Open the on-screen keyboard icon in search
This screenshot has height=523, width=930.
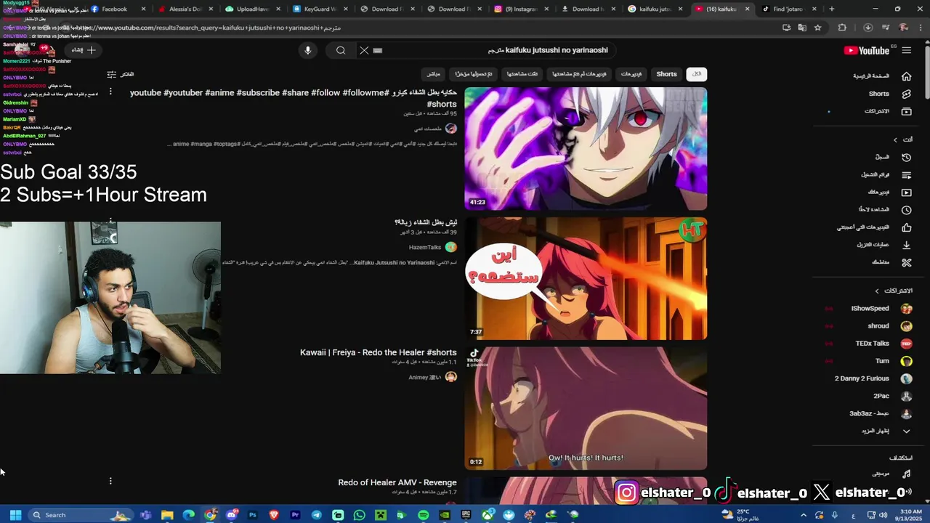pyautogui.click(x=377, y=50)
